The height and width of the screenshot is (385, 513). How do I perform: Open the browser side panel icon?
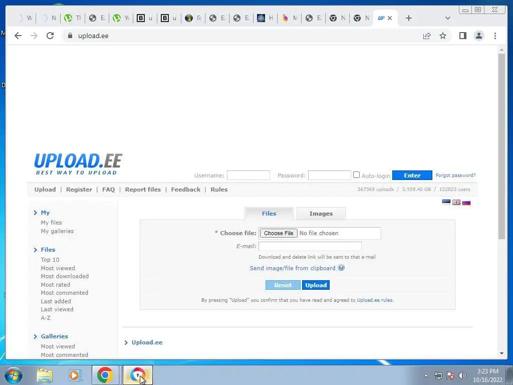pos(462,36)
